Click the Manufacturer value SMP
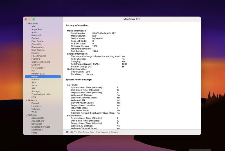 pos(94,36)
